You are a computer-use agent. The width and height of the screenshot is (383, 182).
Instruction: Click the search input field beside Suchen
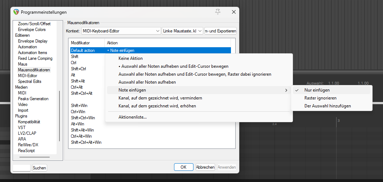point(22,168)
